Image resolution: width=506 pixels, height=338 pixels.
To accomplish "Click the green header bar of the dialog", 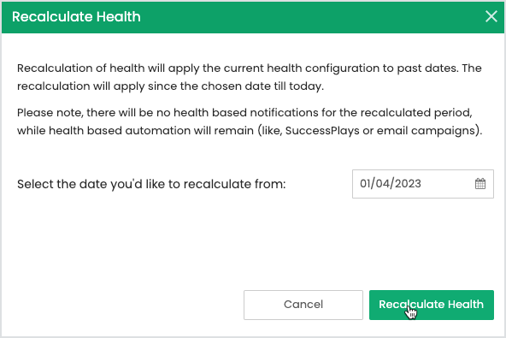I will 253,17.
